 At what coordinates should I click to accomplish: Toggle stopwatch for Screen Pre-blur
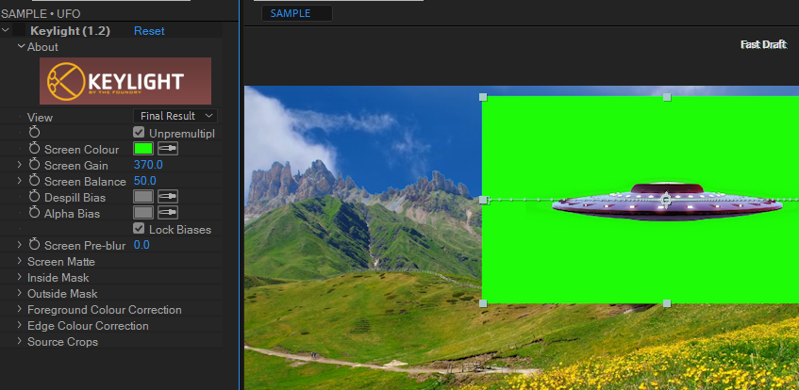[x=34, y=245]
